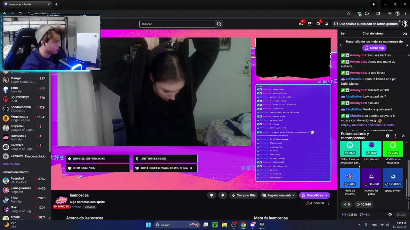Viewport: 410px width, 230px height.
Task: Open kingsleague channel in sidebar
Action: [x=25, y=119]
